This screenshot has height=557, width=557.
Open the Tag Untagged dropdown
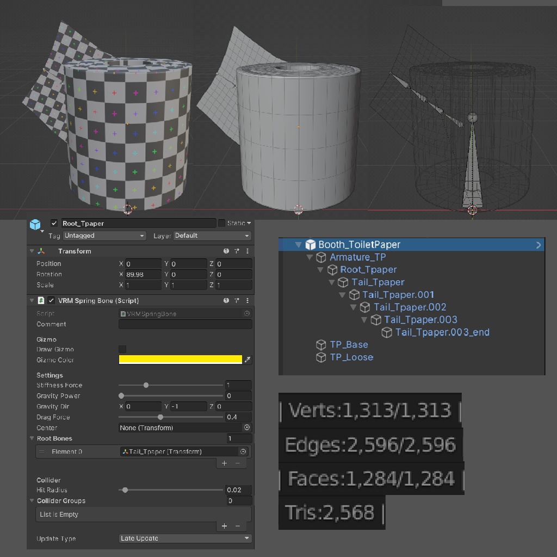tap(104, 236)
